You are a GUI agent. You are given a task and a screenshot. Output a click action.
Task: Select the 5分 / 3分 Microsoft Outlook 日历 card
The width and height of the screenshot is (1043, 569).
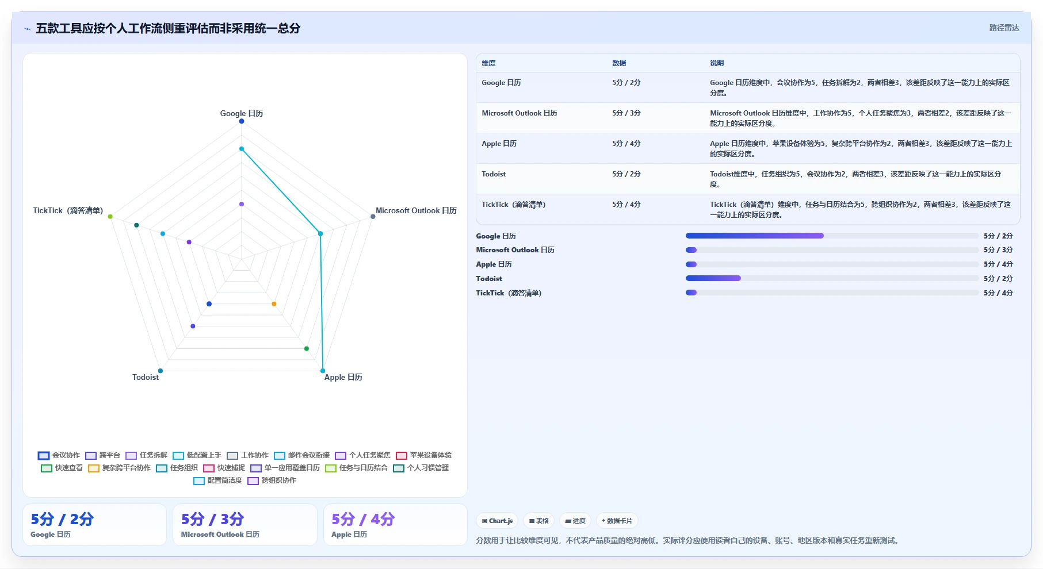[245, 525]
